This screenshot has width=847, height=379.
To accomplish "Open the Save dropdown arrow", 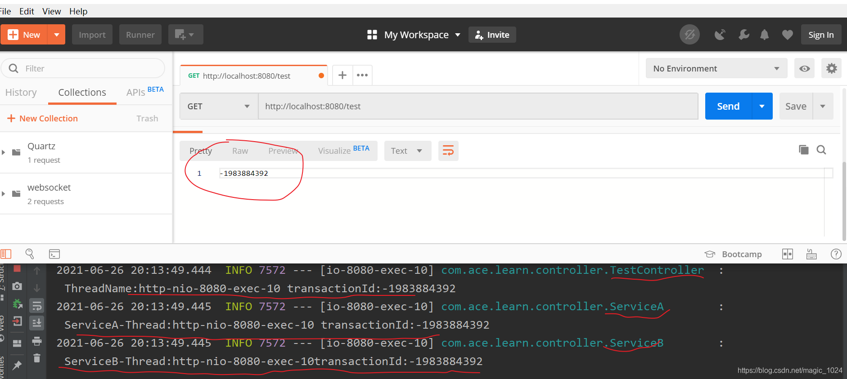I will pyautogui.click(x=823, y=106).
